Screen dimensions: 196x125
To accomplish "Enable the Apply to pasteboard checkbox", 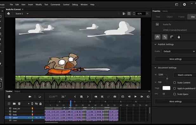I will (x=175, y=89).
